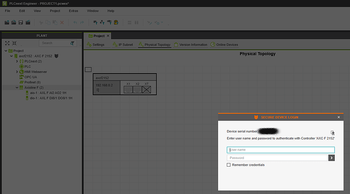Open the View menu

pos(37,11)
